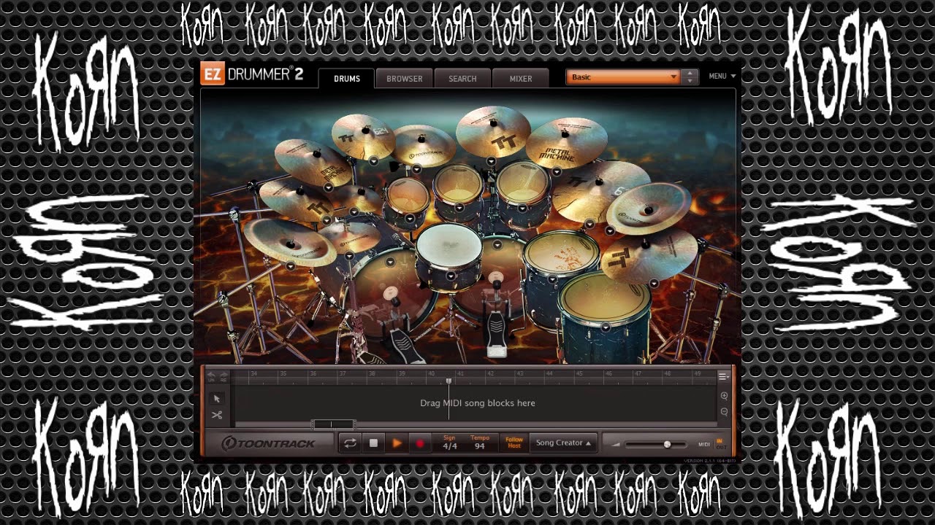
Task: Strike the top-center TT crash cymbal
Action: (x=493, y=131)
